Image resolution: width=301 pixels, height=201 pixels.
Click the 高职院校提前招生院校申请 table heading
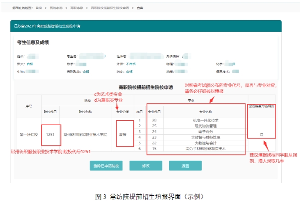click(146, 87)
